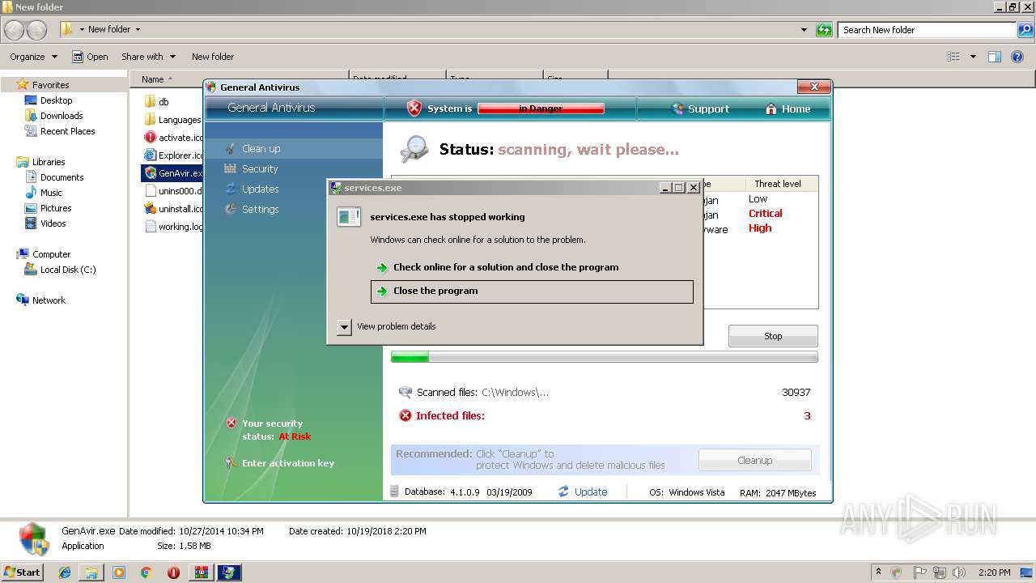This screenshot has height=583, width=1036.
Task: Expand View problem details
Action: tap(387, 326)
